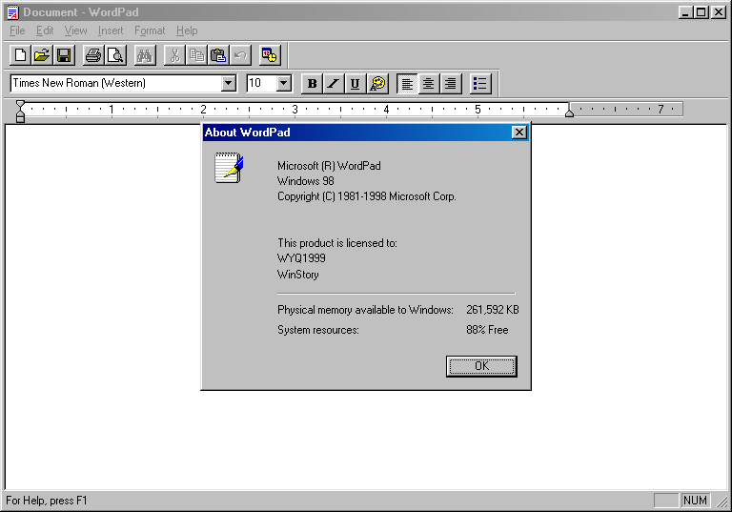Open a file using the folder icon

click(x=42, y=55)
